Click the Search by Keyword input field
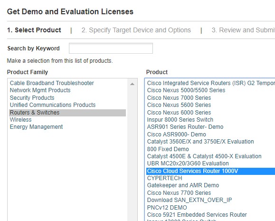Screen dimensions: 275x221 tap(111, 48)
